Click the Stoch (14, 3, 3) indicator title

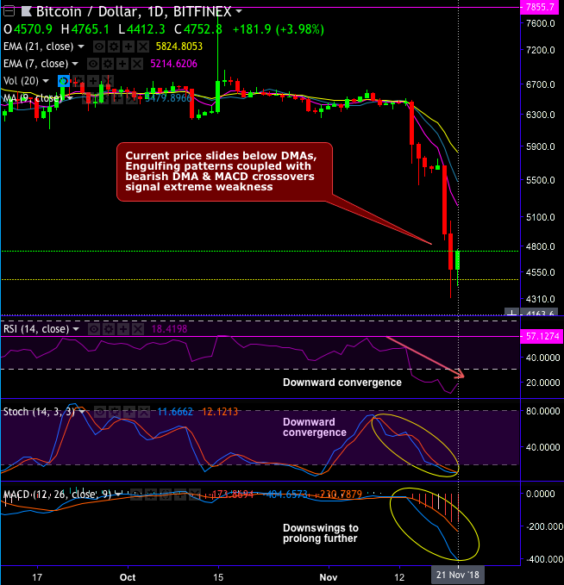pyautogui.click(x=39, y=412)
